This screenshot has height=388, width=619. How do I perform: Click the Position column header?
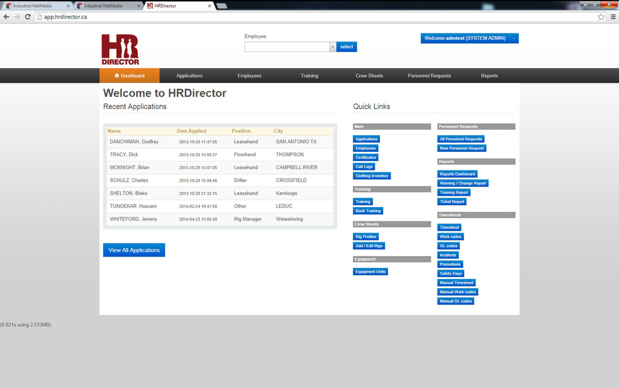click(241, 131)
